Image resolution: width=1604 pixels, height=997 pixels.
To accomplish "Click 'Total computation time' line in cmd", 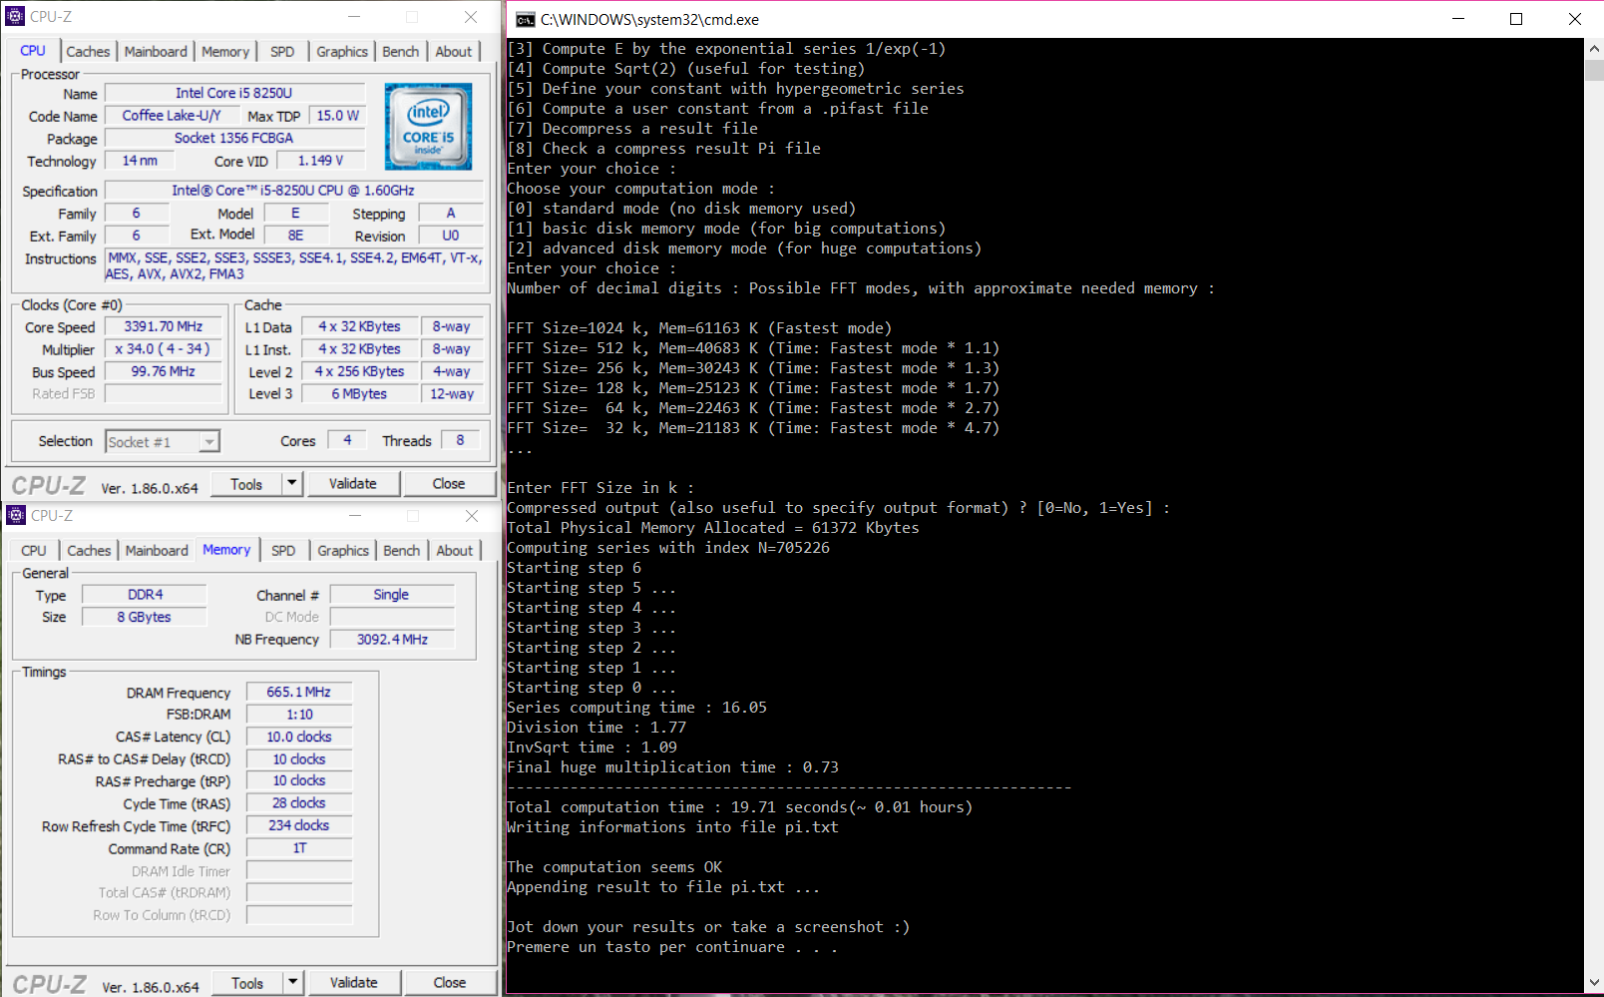I will 739,807.
